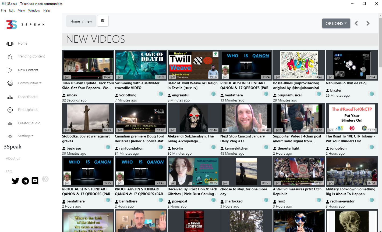Open the Discord server icon
This screenshot has width=382, height=232.
pyautogui.click(x=35, y=181)
